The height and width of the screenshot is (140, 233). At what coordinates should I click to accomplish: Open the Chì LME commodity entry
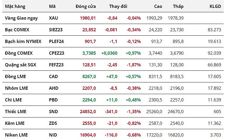[13, 100]
